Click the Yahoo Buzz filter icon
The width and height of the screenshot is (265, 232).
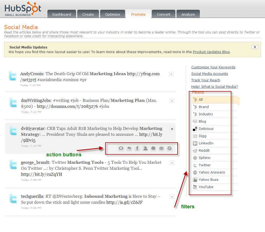pyautogui.click(x=195, y=180)
